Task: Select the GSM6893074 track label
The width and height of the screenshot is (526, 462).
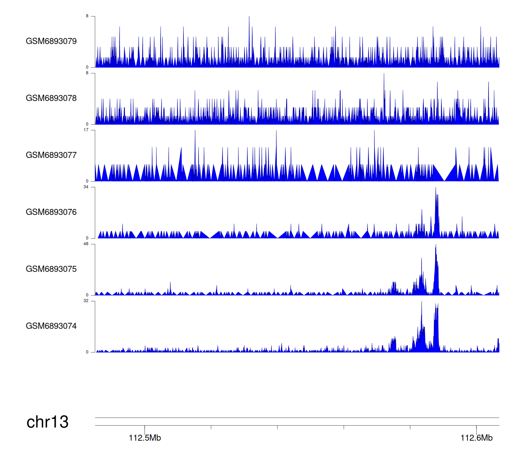Action: coord(51,326)
